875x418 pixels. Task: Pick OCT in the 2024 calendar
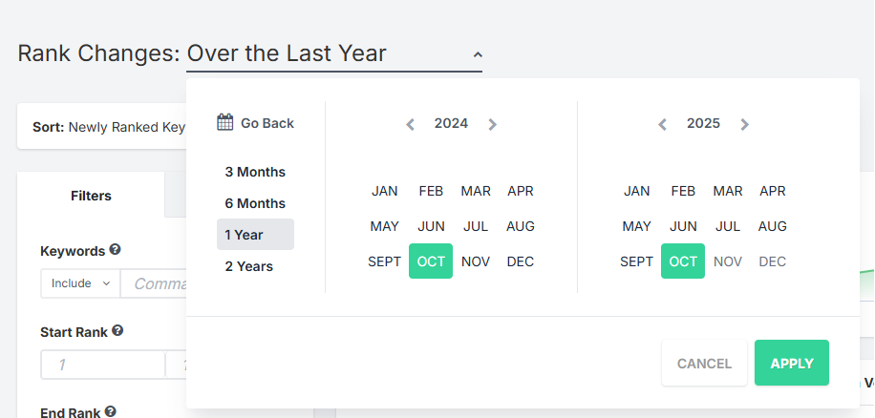point(431,261)
